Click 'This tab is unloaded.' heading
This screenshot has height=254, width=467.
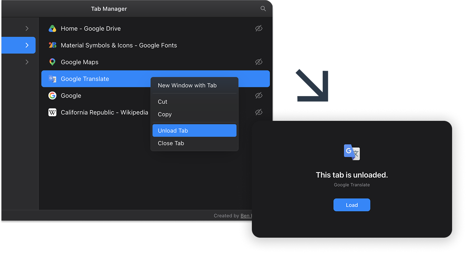click(352, 175)
